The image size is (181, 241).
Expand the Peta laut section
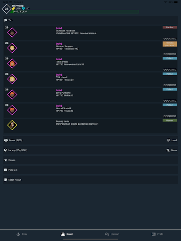coord(90,170)
